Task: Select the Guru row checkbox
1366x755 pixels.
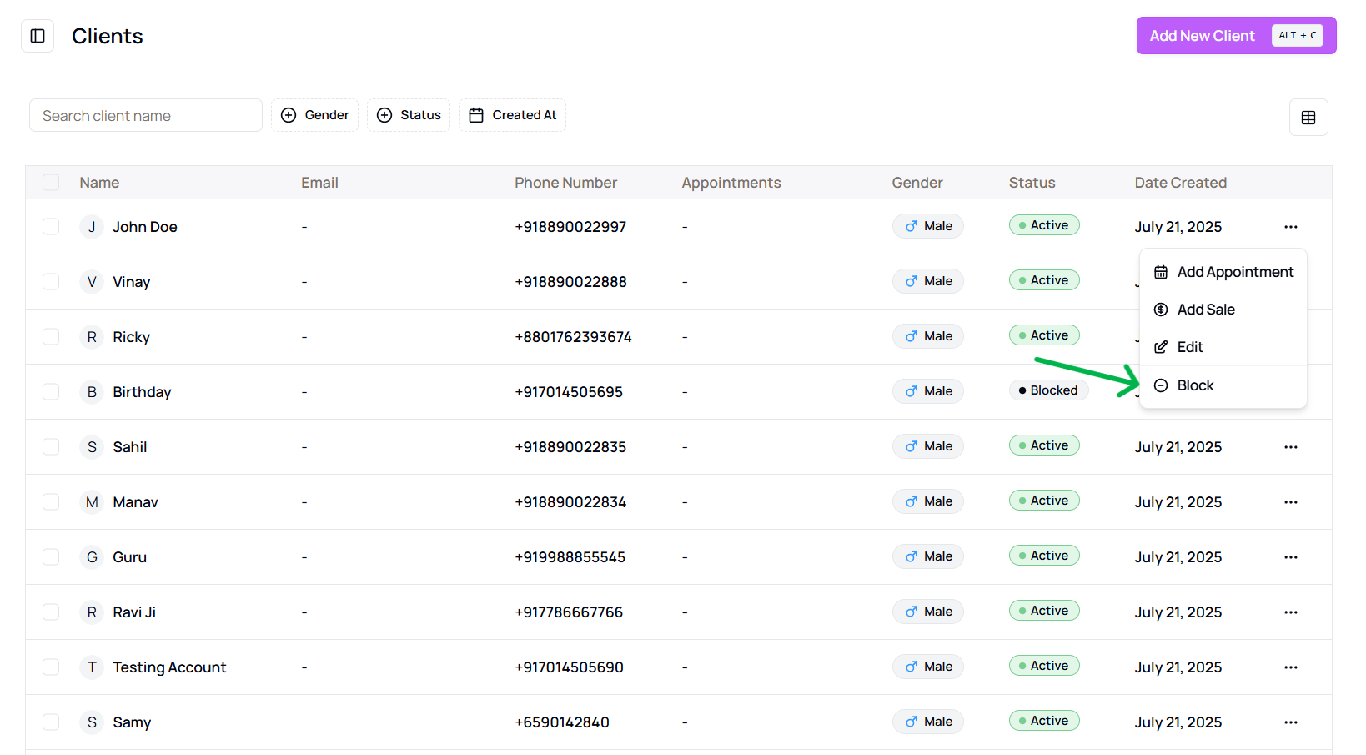Action: click(51, 557)
